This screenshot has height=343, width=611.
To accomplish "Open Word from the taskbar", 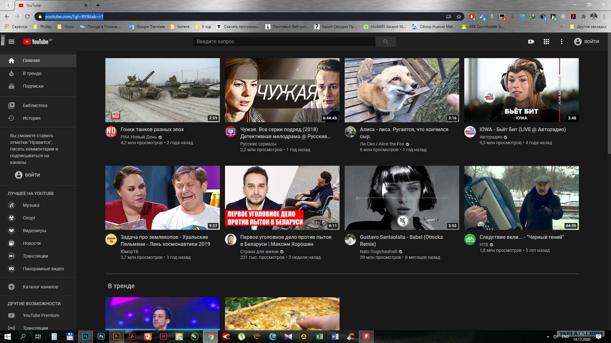I will click(x=335, y=336).
